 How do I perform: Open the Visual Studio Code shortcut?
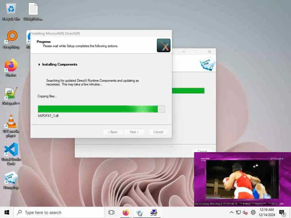click(11, 154)
